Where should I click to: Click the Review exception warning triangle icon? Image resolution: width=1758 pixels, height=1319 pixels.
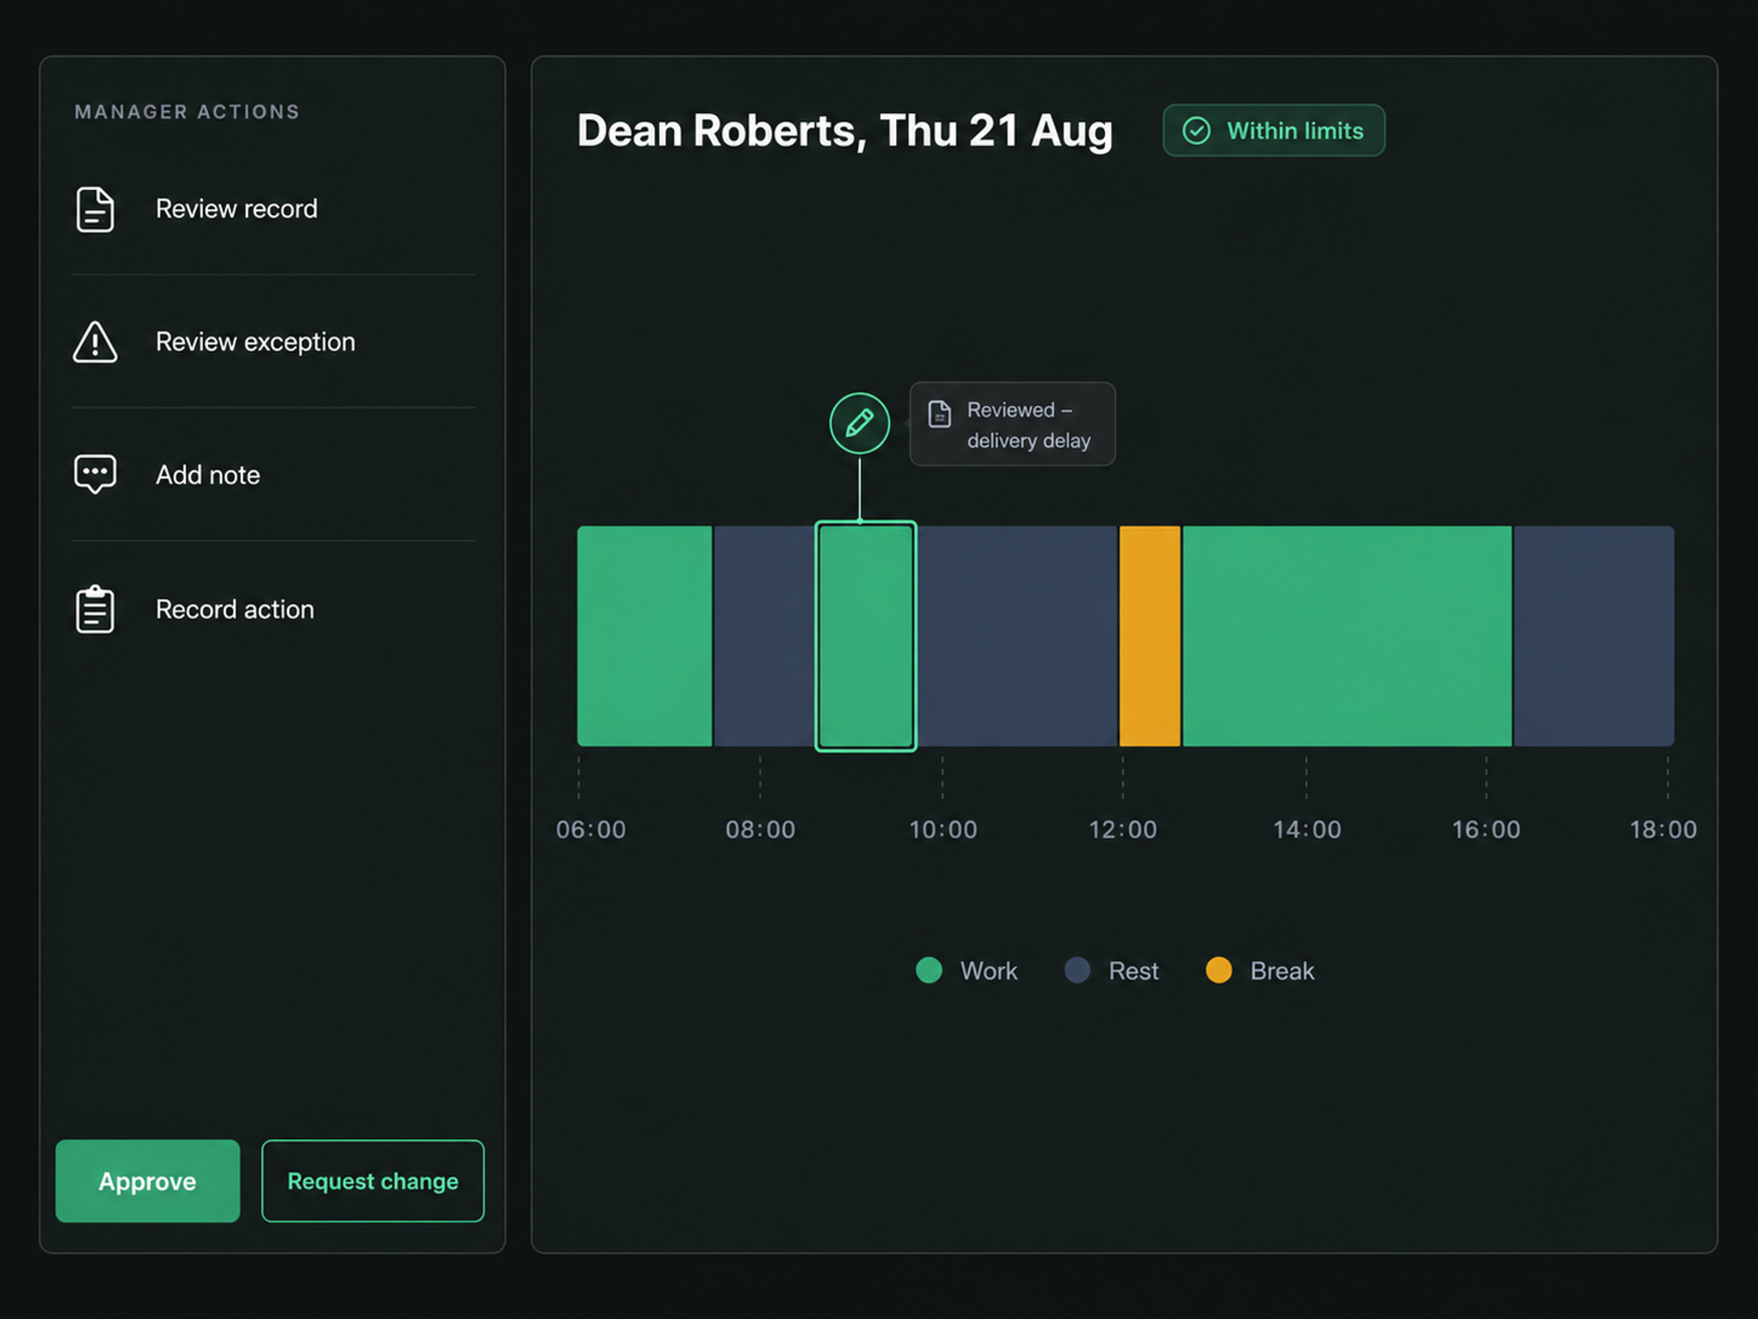tap(95, 343)
